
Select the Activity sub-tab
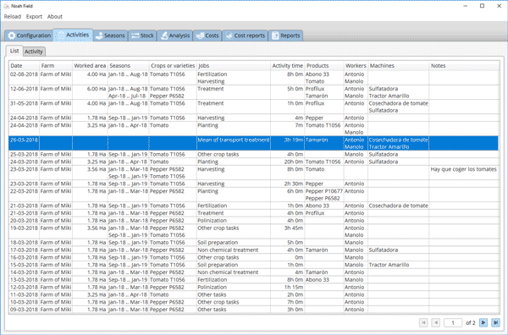34,52
